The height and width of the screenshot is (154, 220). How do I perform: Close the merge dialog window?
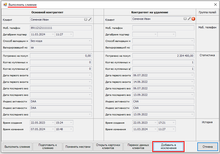click(215, 5)
